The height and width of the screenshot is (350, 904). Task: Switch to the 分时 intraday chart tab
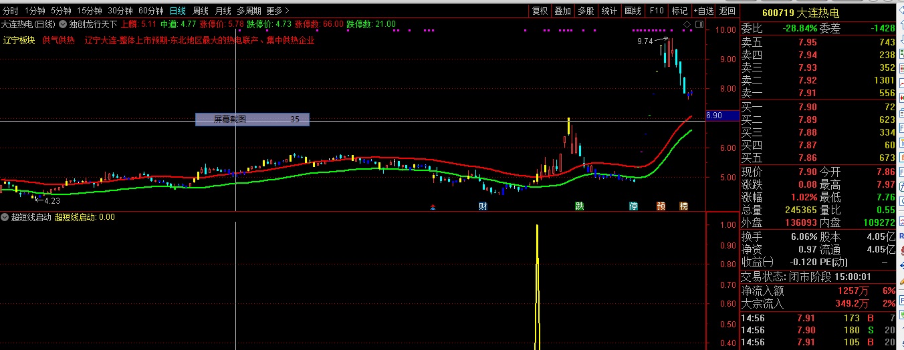(x=10, y=11)
